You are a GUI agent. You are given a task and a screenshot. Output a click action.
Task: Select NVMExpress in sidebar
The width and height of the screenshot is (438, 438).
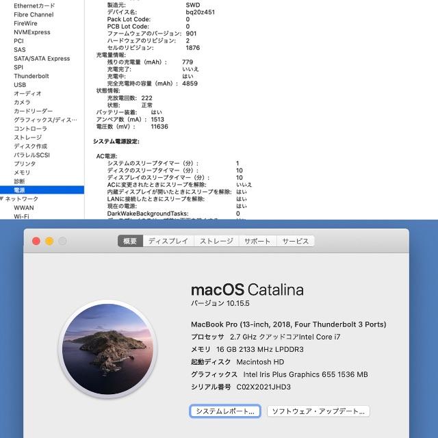point(32,32)
